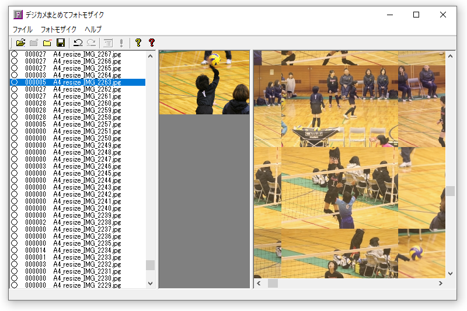This screenshot has width=467, height=311.
Task: Select file A4_resize_IMG_2230.jpg
Action: point(87,278)
